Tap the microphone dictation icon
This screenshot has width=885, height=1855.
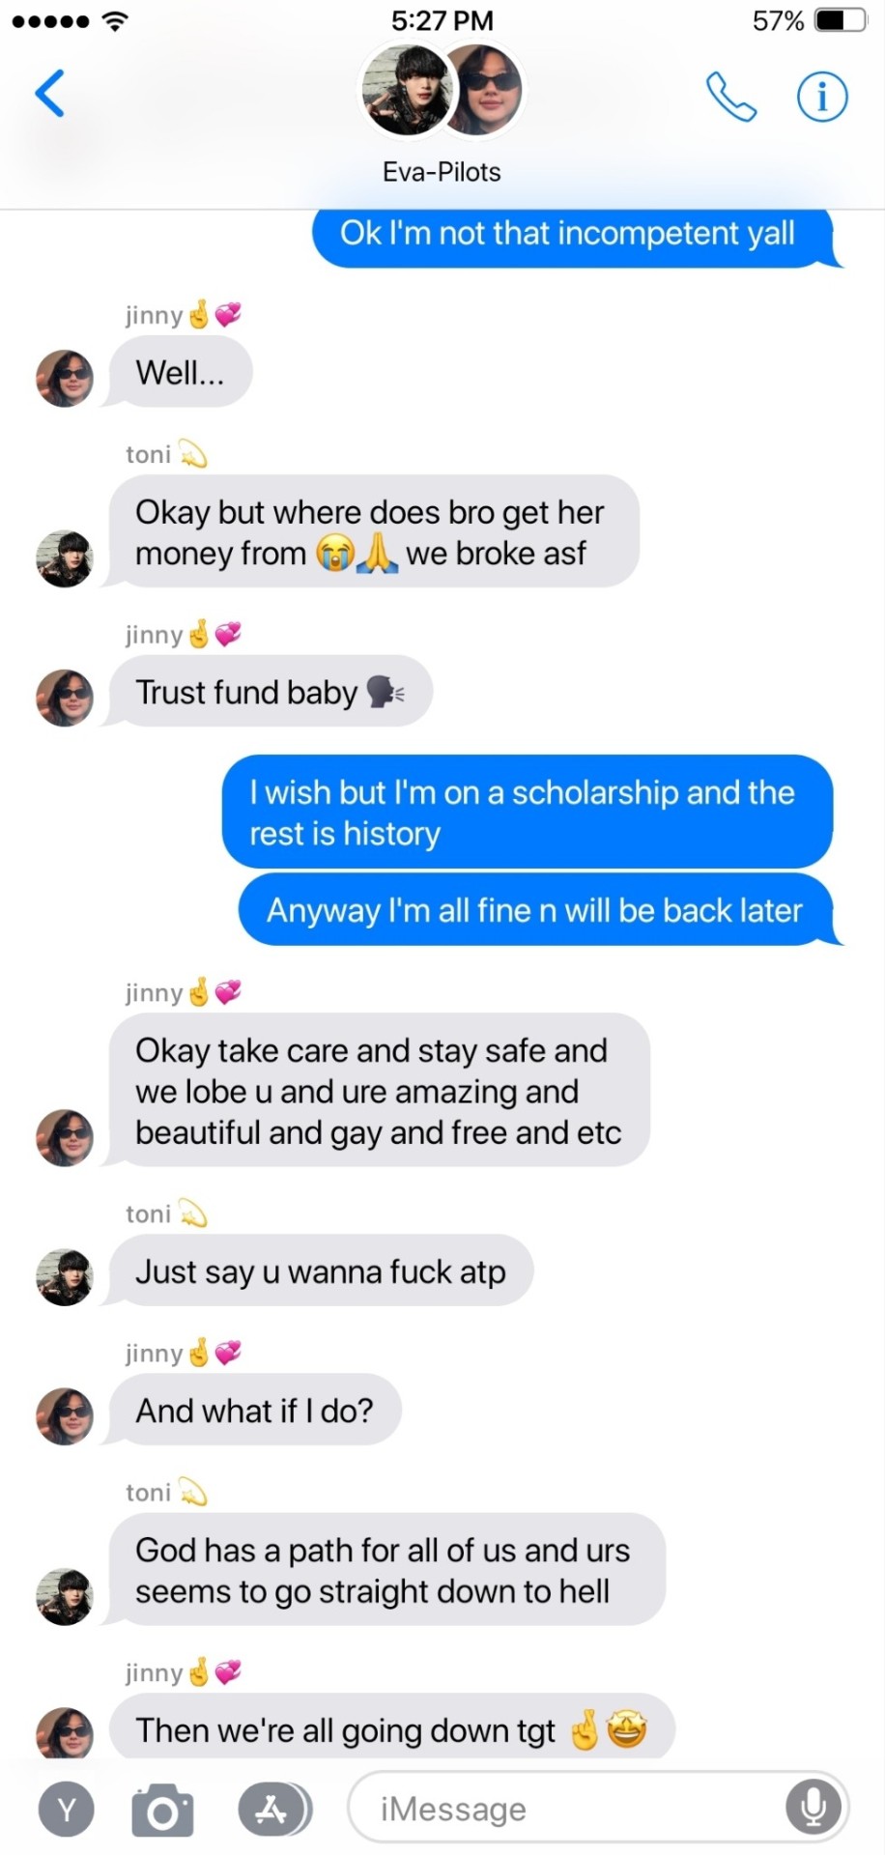(814, 1808)
